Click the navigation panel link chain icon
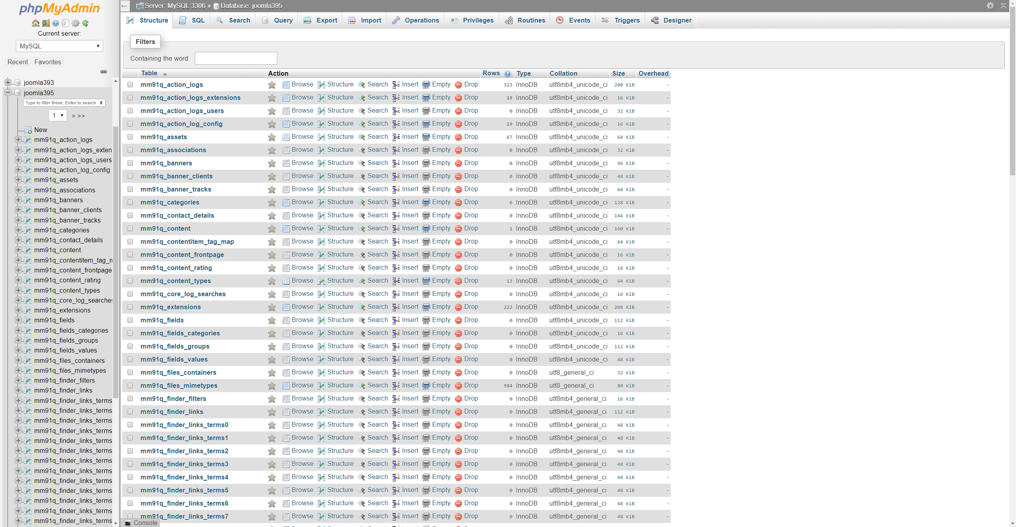 [104, 72]
